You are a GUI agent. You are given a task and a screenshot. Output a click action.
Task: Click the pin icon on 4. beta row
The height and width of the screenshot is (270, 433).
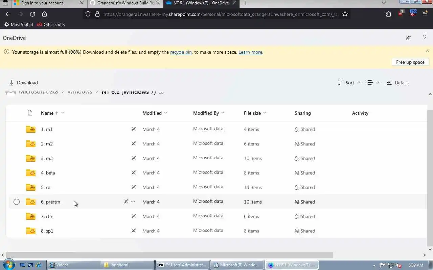[134, 173]
